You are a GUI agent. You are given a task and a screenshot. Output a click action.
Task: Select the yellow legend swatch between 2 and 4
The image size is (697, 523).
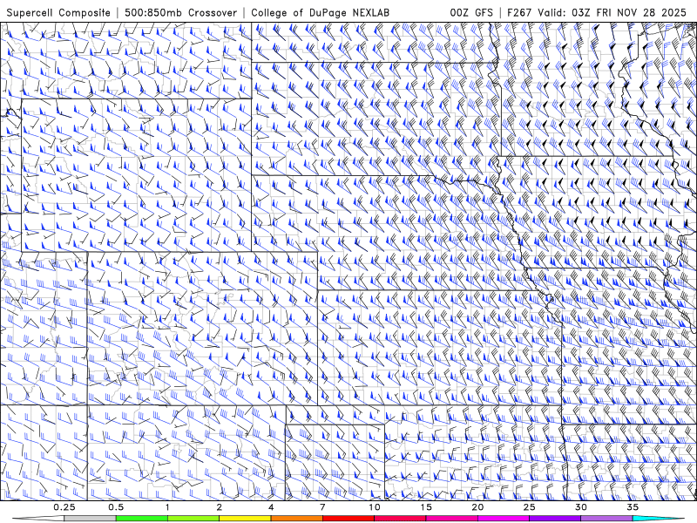click(245, 519)
